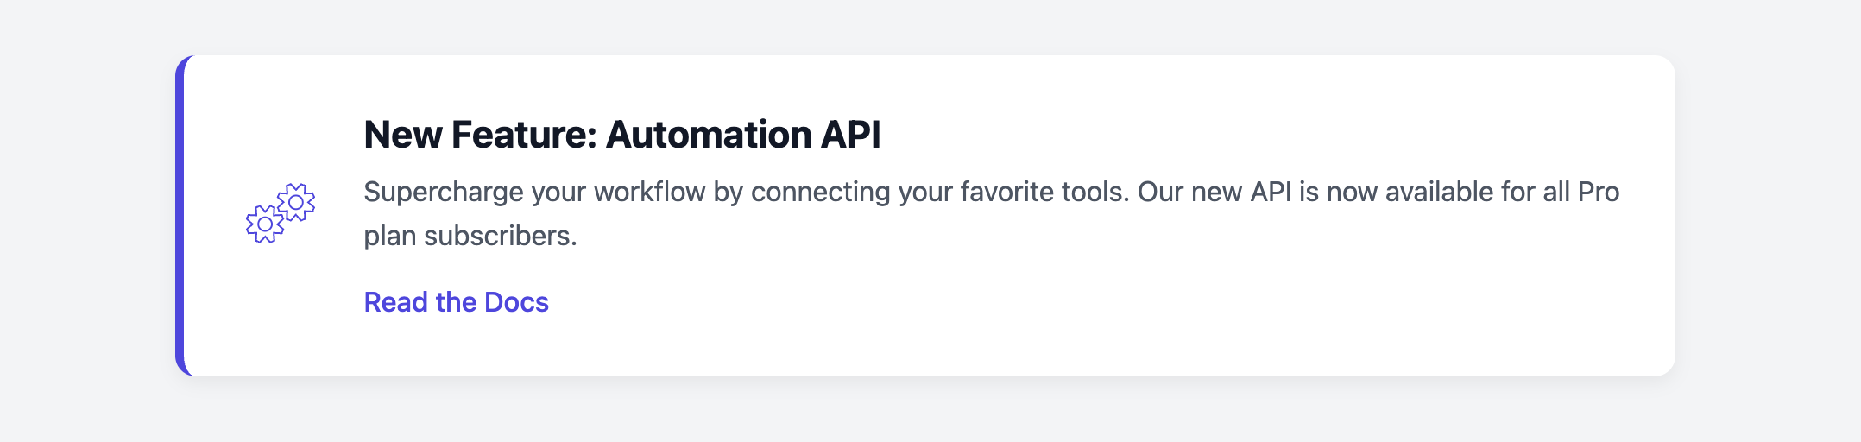1861x442 pixels.
Task: Click the "New Feature:" part of the heading
Action: [481, 135]
